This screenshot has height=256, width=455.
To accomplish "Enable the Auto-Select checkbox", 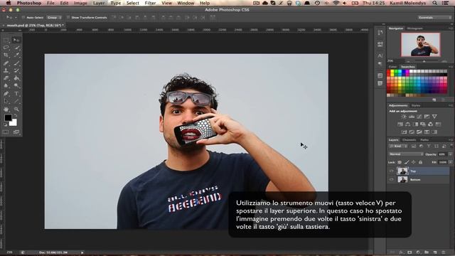I will [x=23, y=17].
